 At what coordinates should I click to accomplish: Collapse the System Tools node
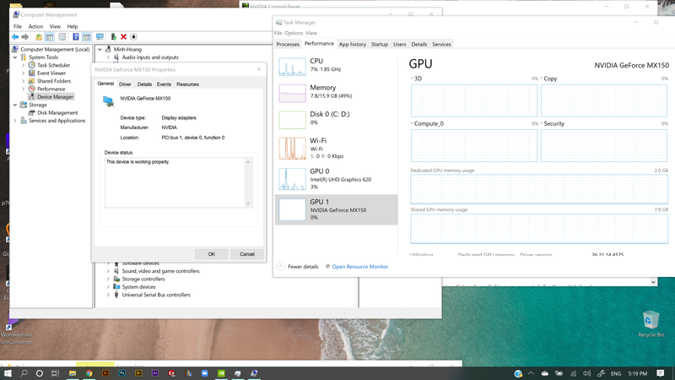tap(15, 57)
